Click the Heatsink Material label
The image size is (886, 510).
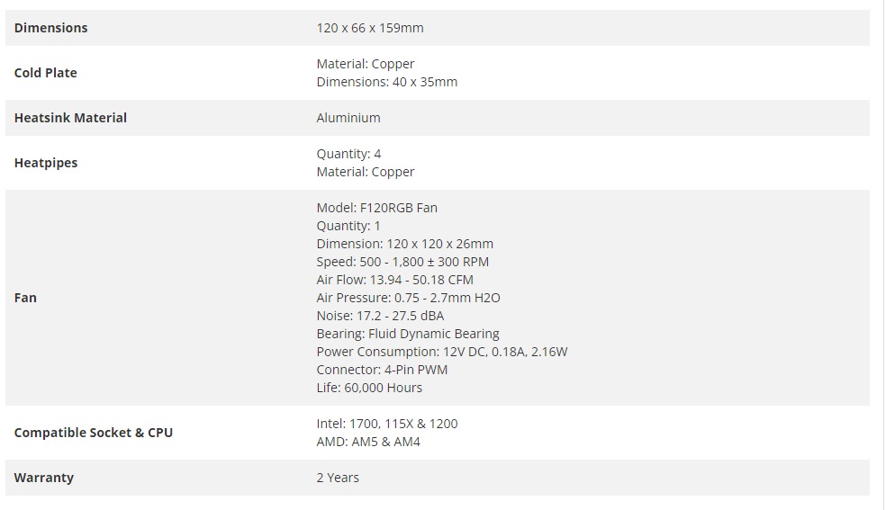70,118
